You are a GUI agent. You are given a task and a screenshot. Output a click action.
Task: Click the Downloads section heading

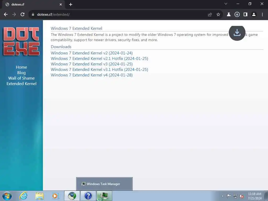pos(61,47)
